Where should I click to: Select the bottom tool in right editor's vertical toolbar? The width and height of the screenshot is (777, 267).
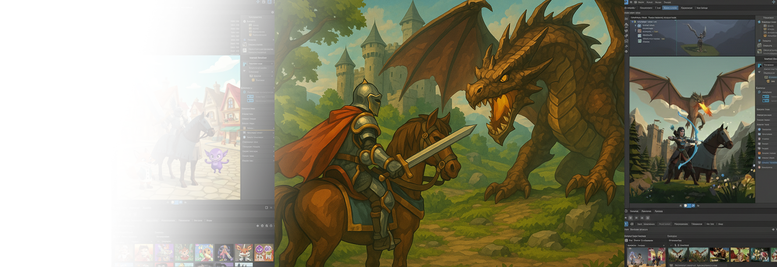tap(626, 52)
